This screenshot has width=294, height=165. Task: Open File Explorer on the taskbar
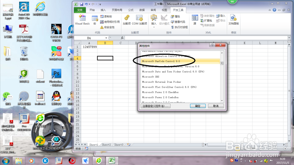[19, 161]
